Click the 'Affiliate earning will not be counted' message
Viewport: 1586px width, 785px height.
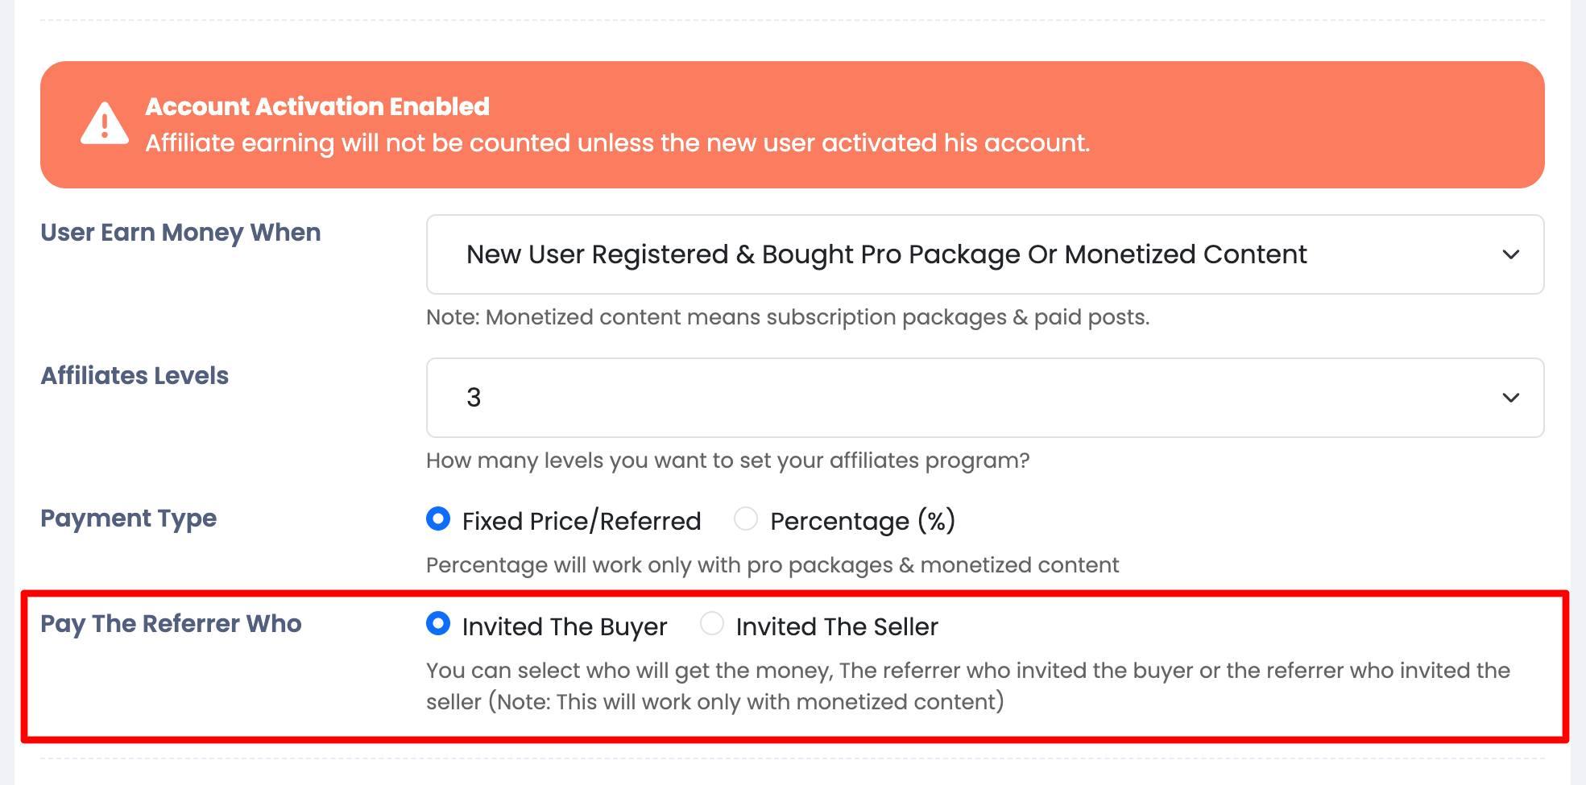(x=617, y=143)
